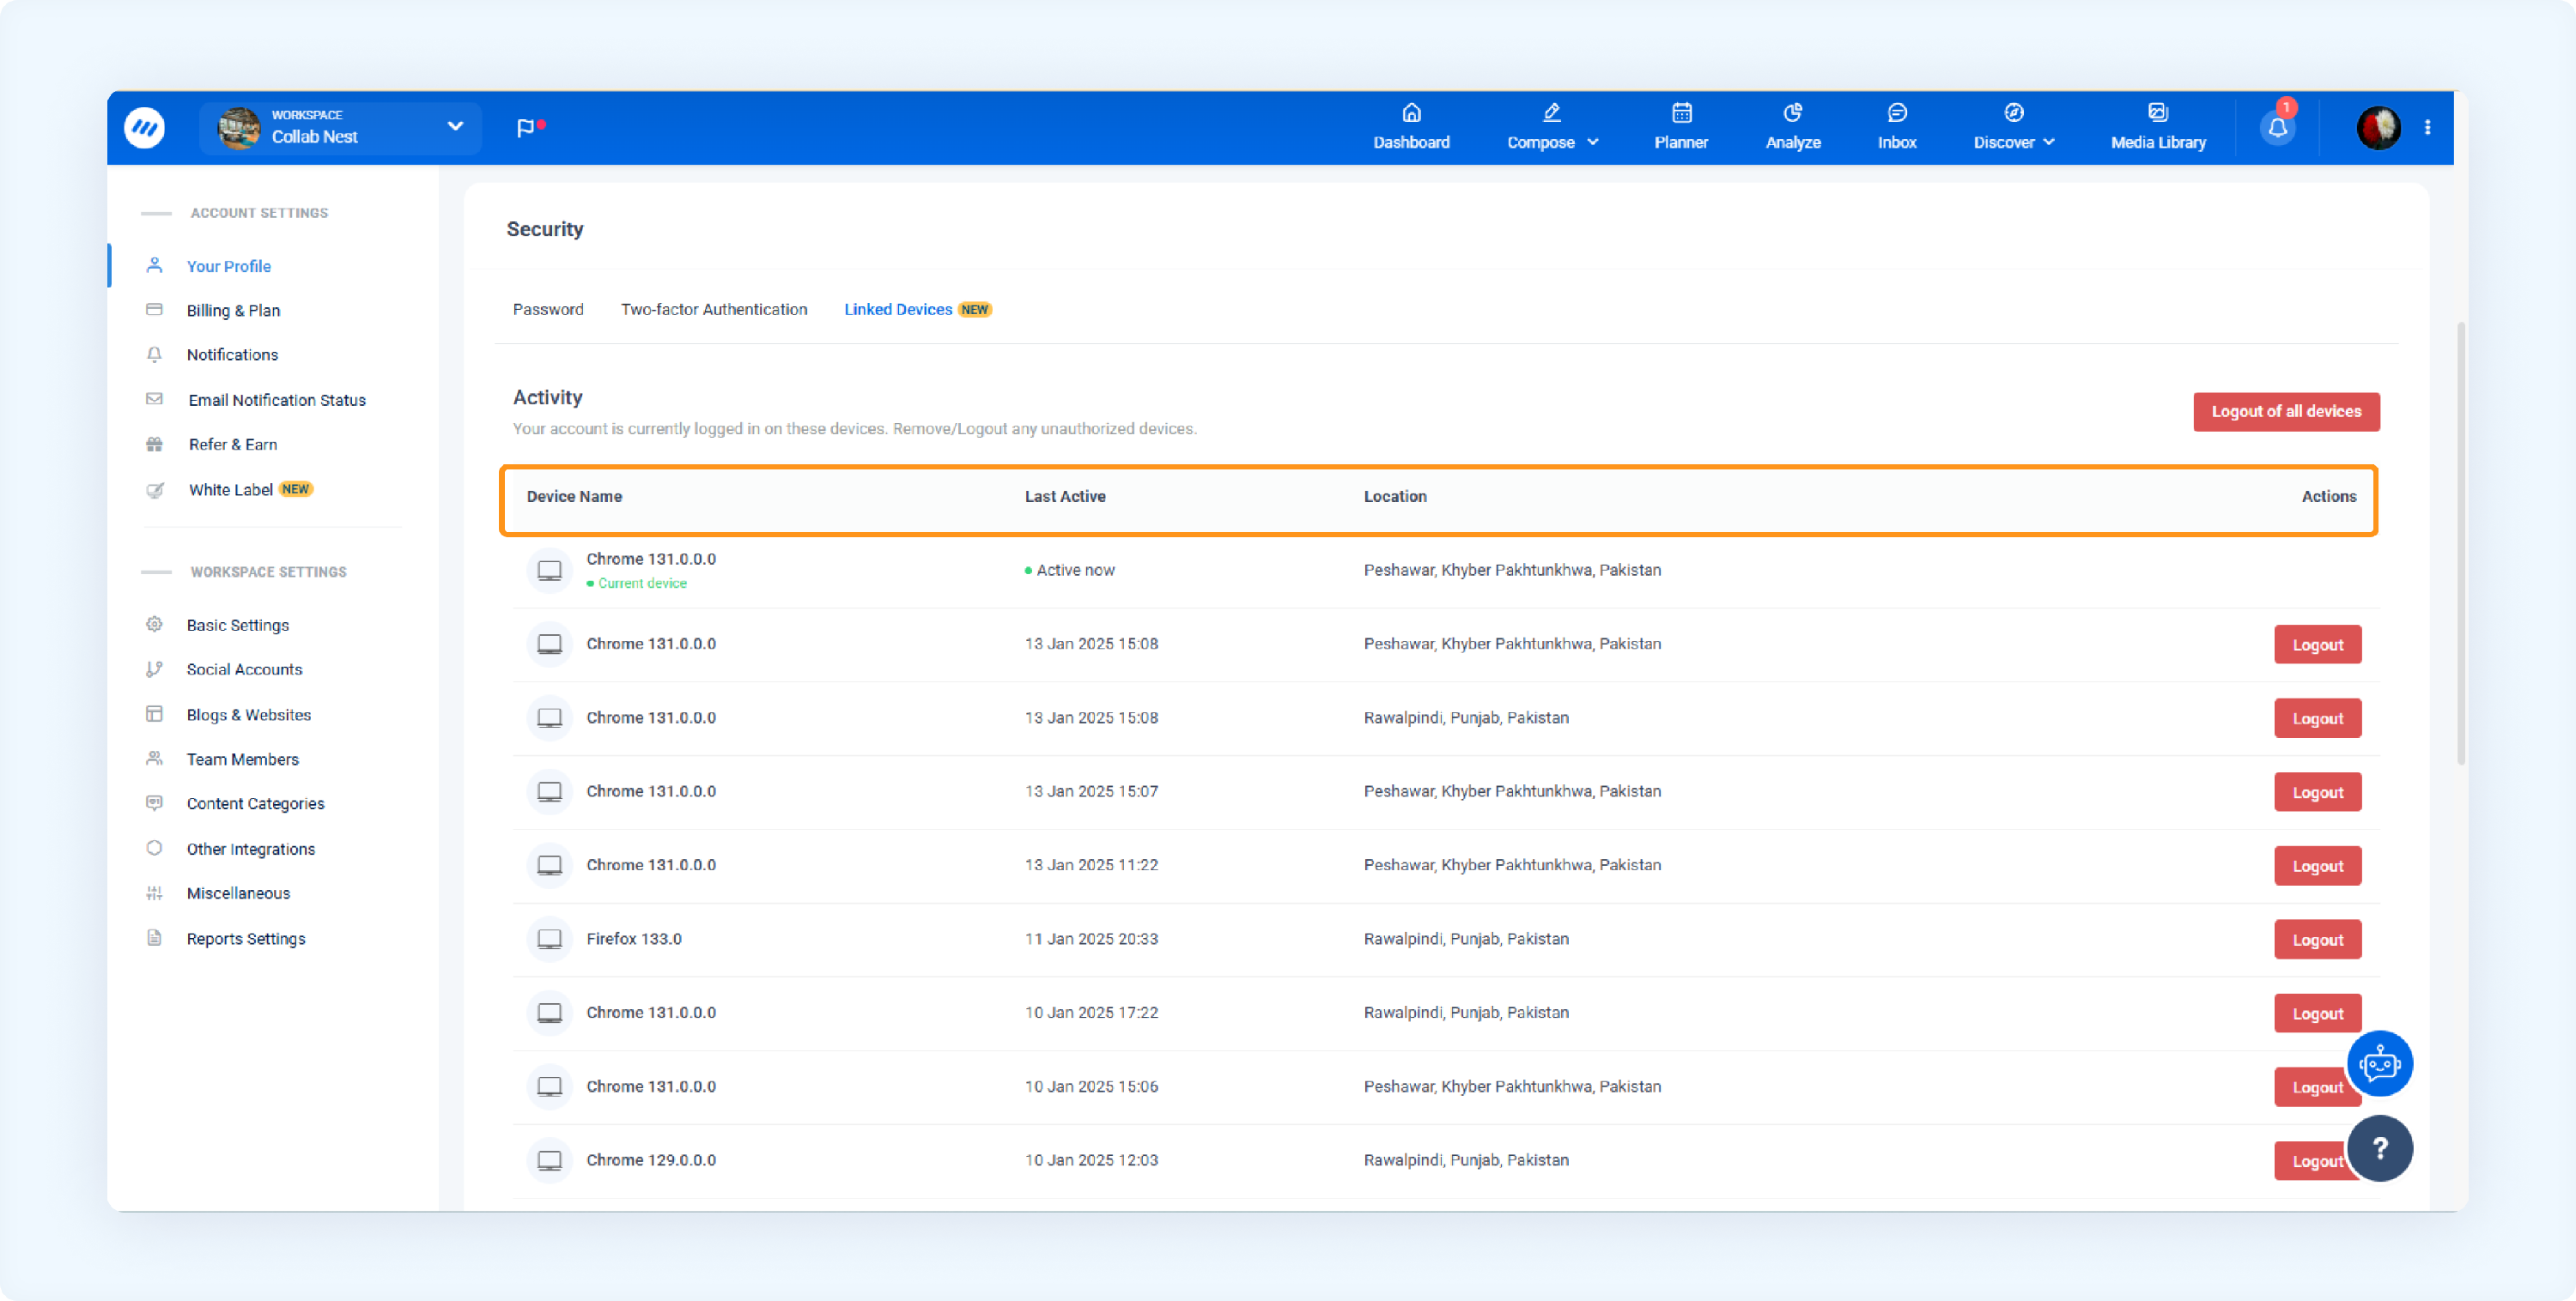The image size is (2576, 1301).
Task: Click the page vertical scrollbar
Action: 2461,543
